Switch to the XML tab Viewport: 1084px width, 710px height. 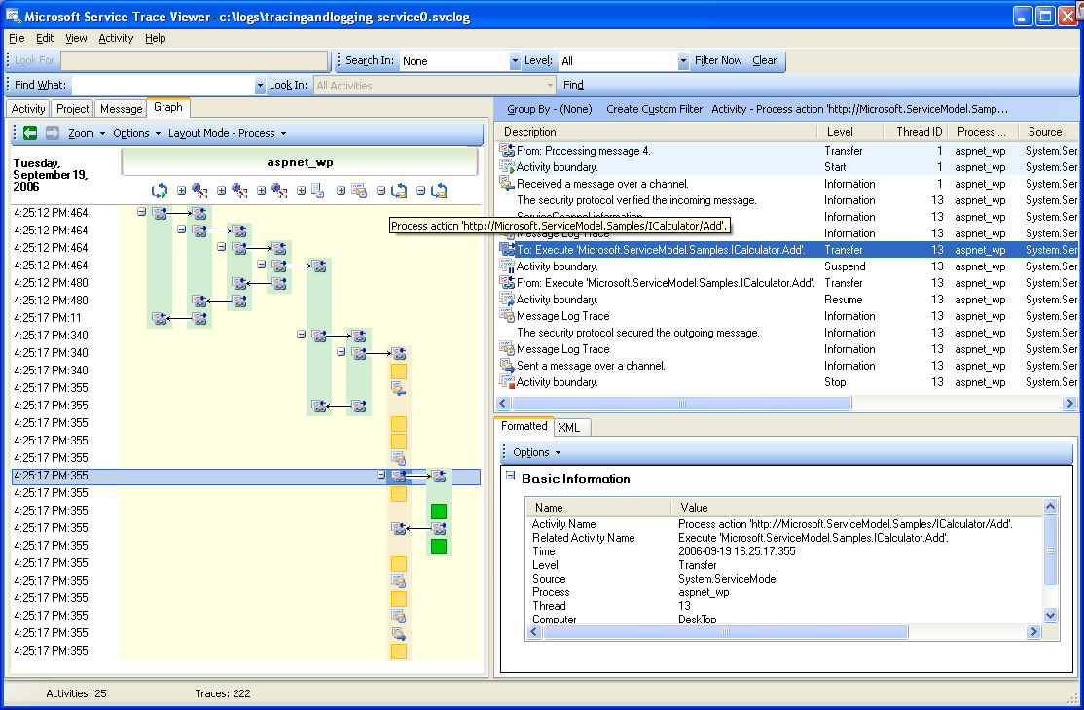pos(571,427)
